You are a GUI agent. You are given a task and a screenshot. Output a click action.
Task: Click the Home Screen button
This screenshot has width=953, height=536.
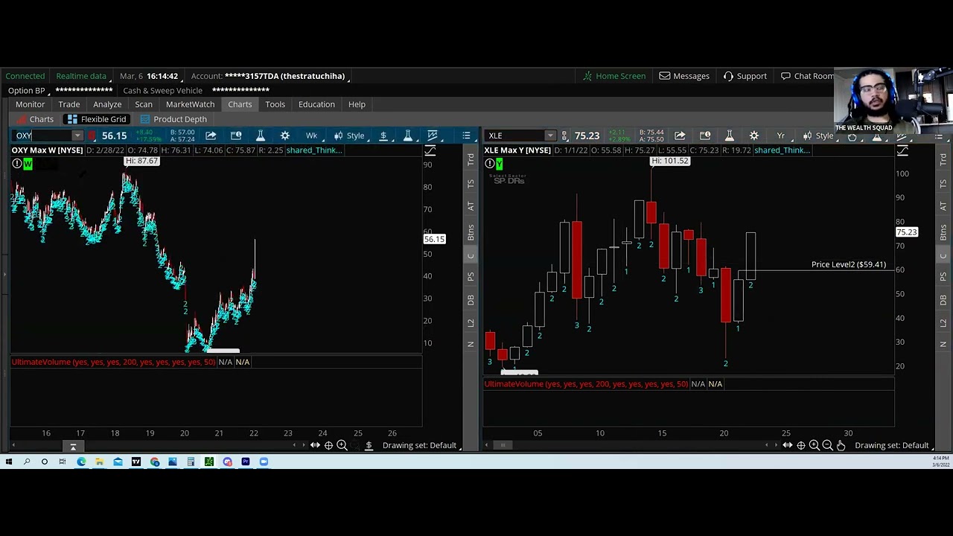614,76
